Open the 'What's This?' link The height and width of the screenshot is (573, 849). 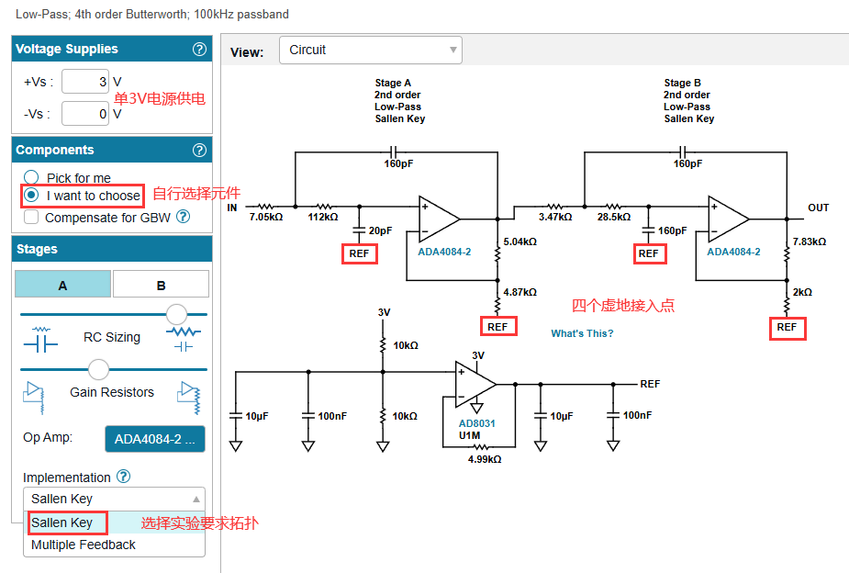point(582,333)
